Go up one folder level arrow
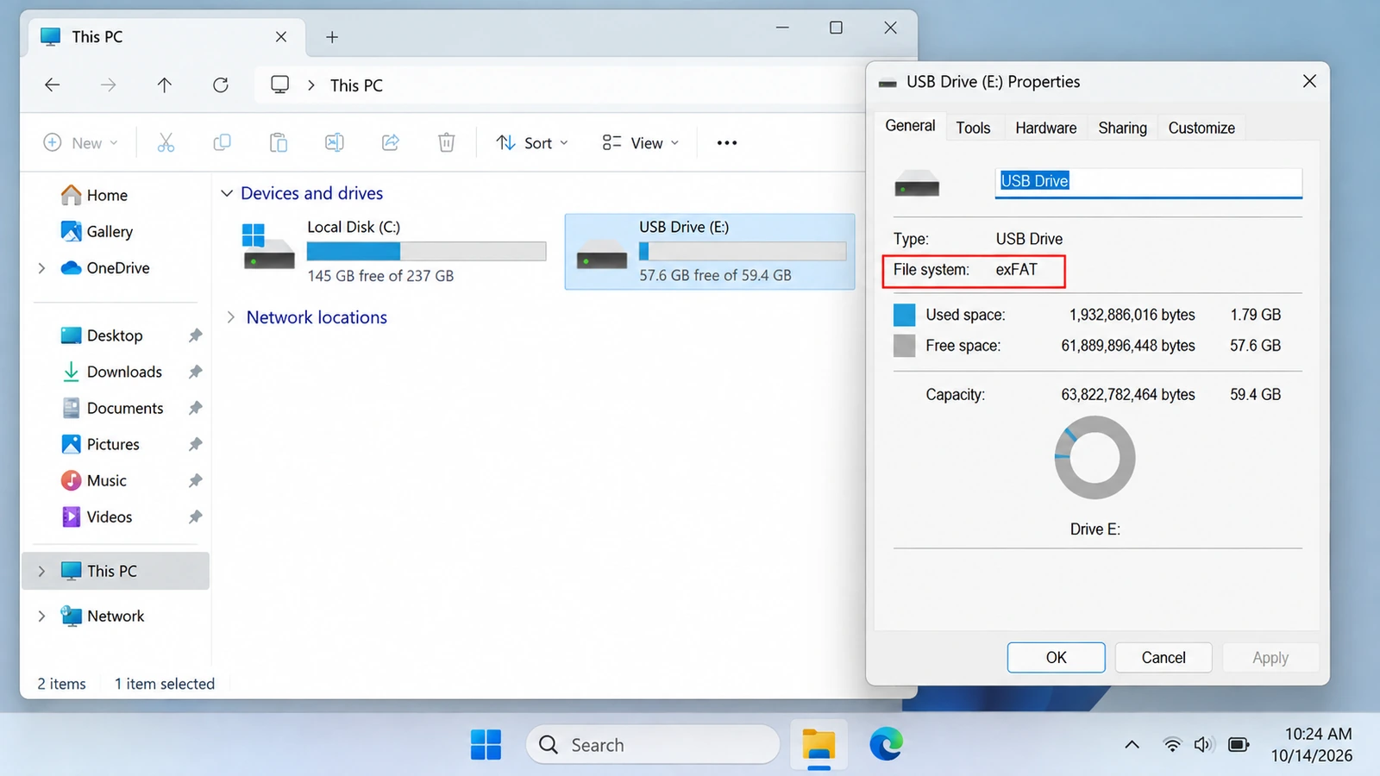 pos(165,84)
